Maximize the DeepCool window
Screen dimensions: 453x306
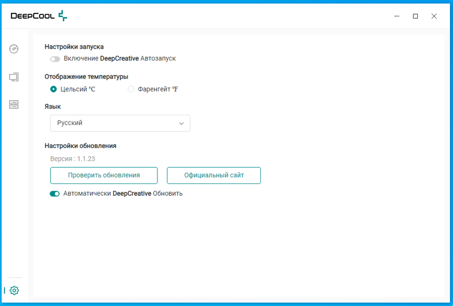point(415,16)
